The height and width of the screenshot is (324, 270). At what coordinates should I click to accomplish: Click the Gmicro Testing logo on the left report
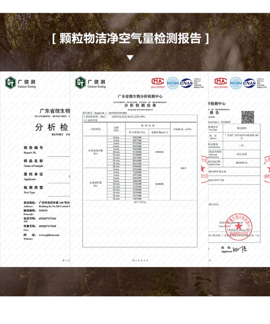point(21,83)
